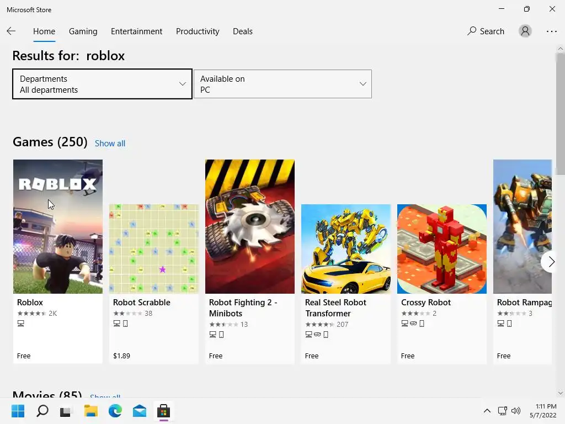The image size is (565, 424).
Task: Click the Results for: roblox heading
Action: point(68,56)
